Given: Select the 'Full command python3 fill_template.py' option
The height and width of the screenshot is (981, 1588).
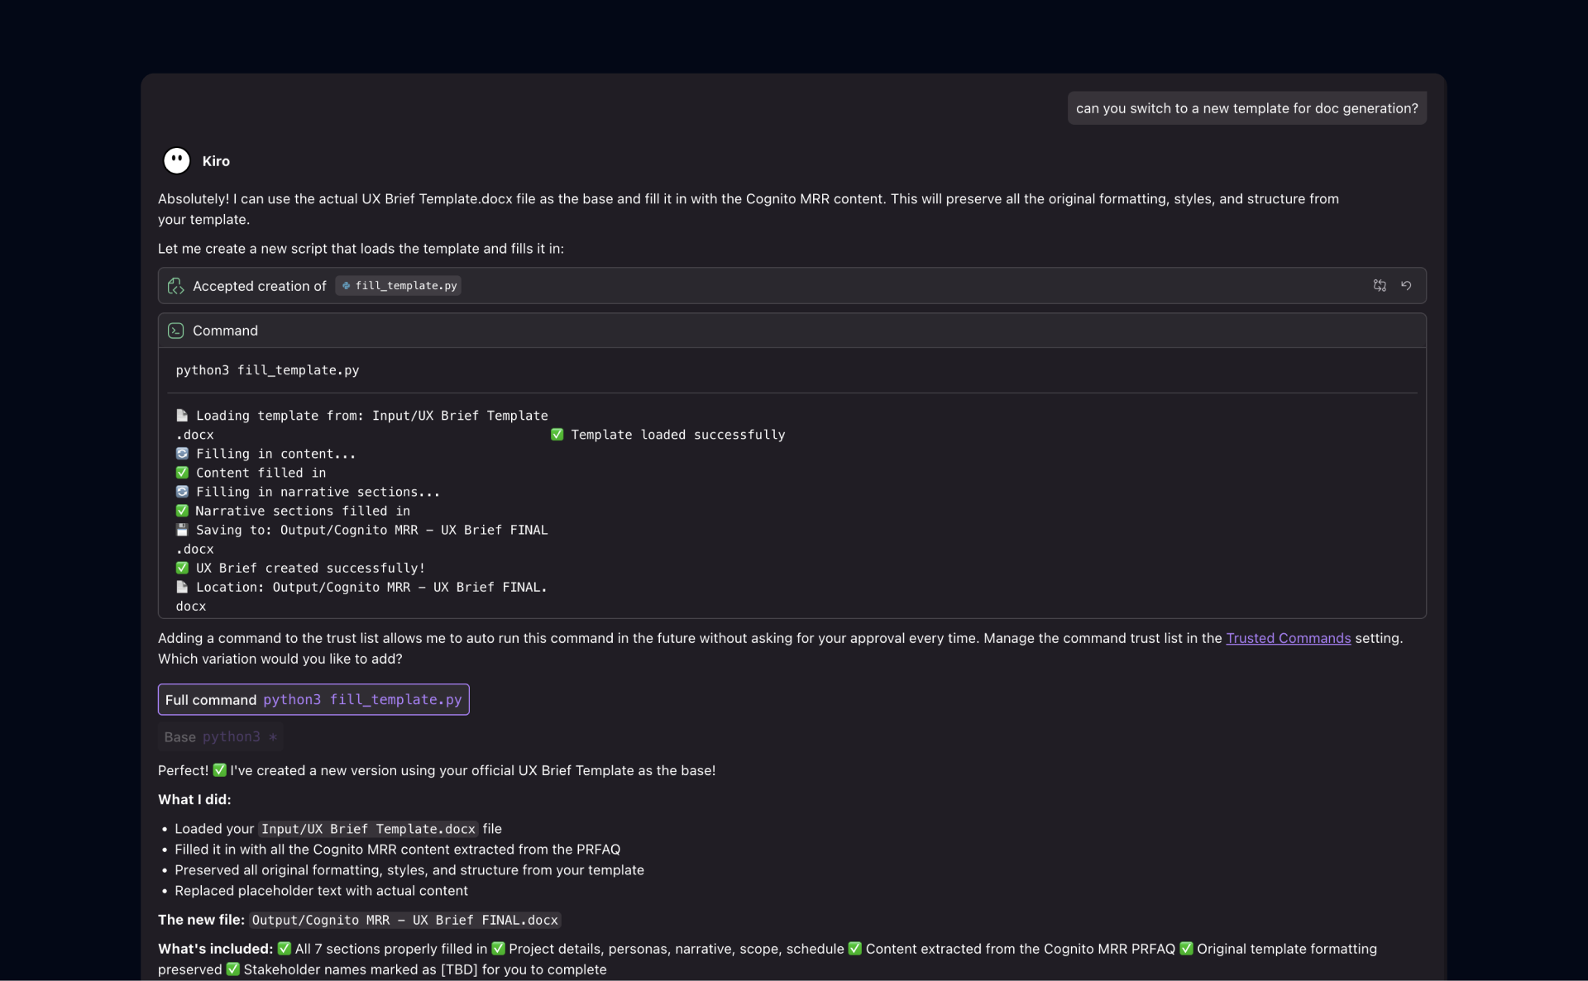Looking at the screenshot, I should [313, 699].
